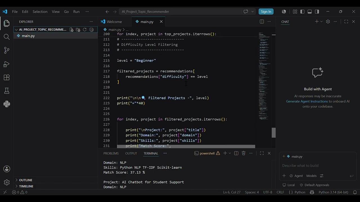Click Spaces: 4 indentation setting

click(x=252, y=192)
